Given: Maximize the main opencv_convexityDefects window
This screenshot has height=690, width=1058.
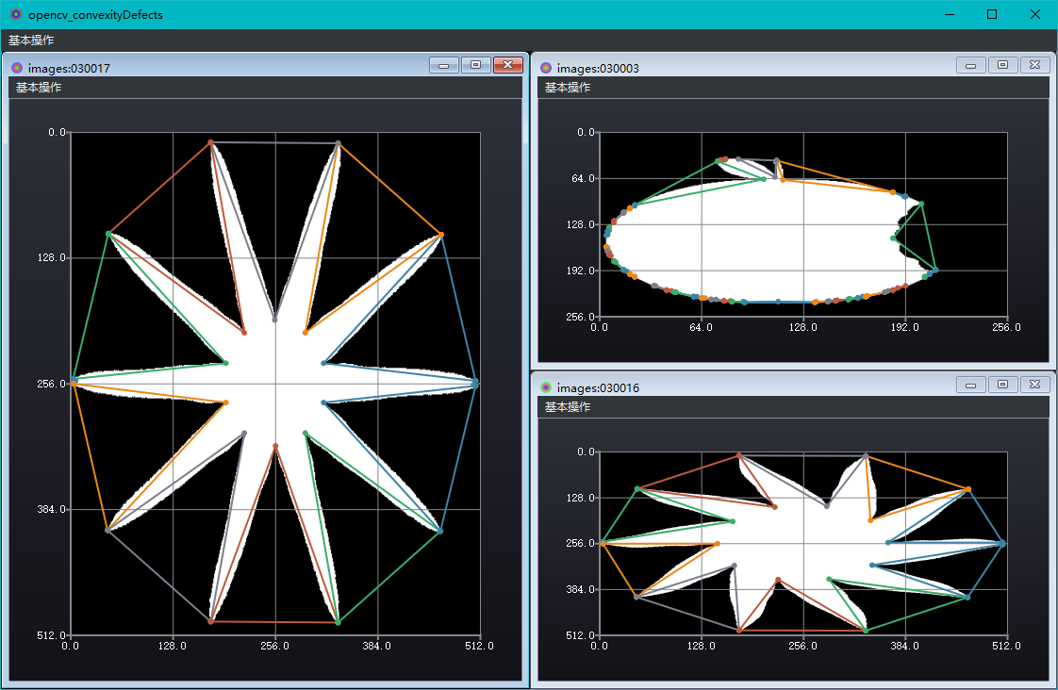Looking at the screenshot, I should (991, 14).
